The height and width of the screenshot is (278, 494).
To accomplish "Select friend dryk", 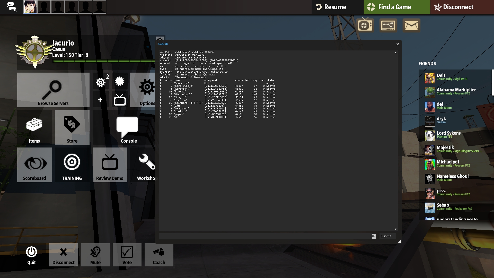I will tap(455, 121).
